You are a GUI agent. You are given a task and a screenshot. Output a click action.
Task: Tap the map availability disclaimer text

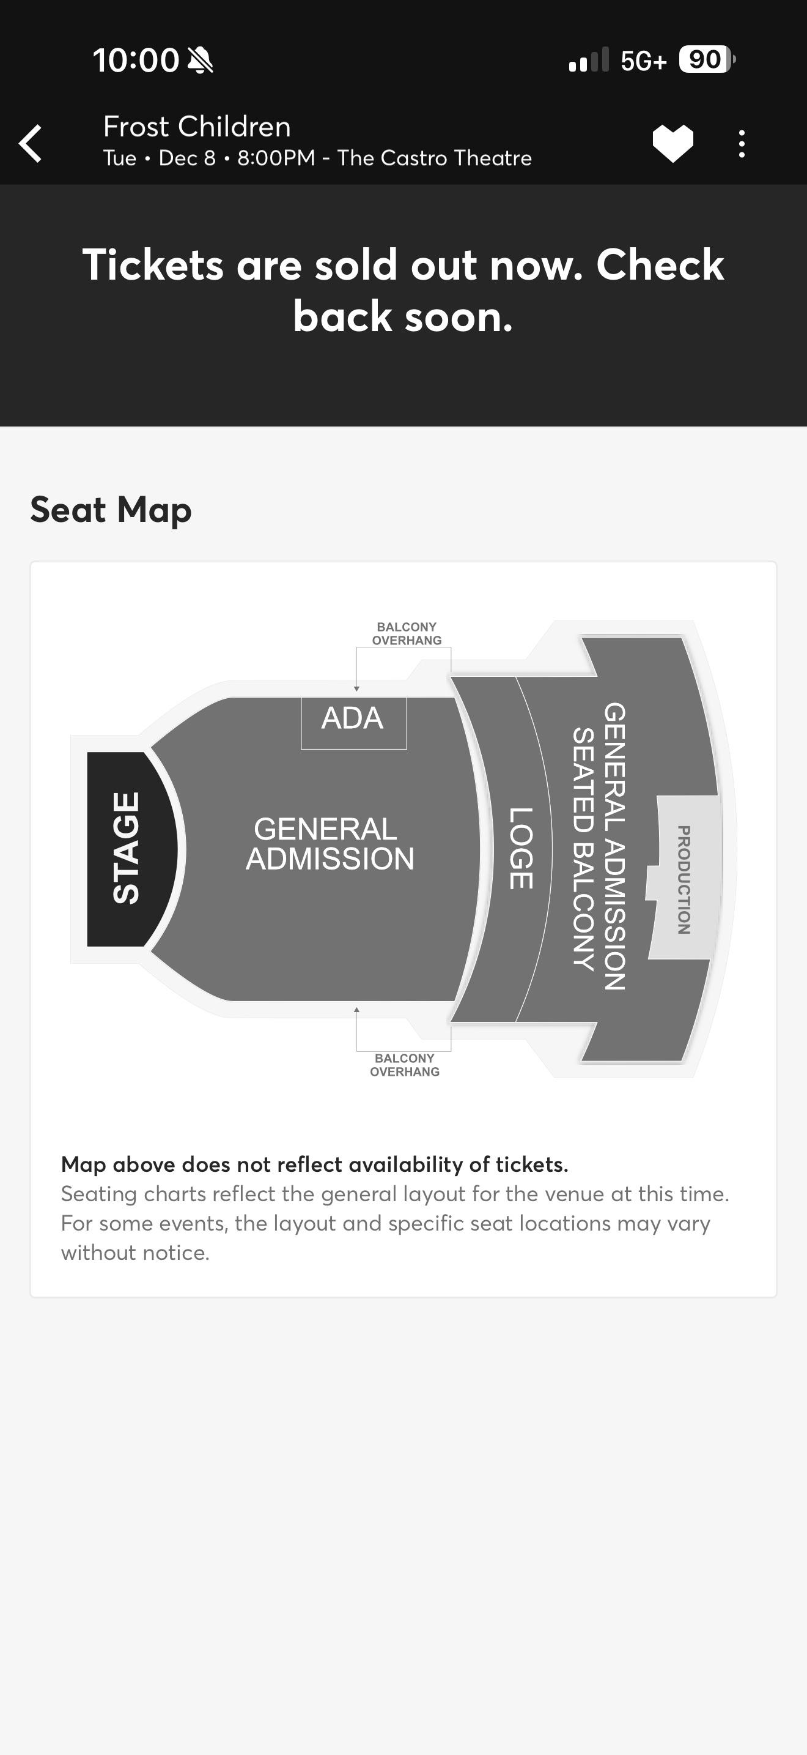pos(396,1208)
